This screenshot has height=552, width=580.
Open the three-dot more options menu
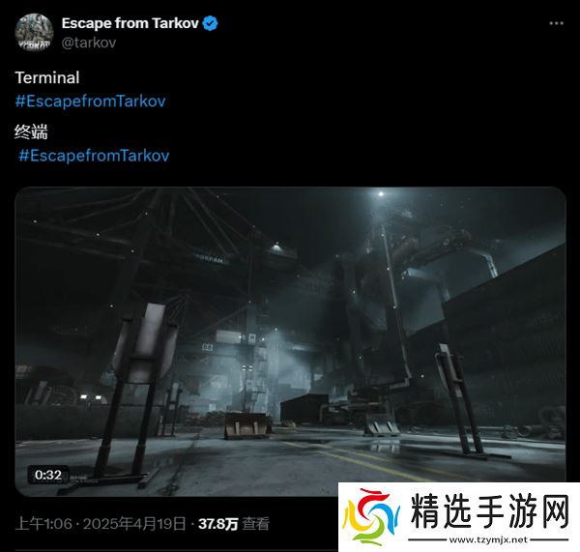[x=556, y=23]
